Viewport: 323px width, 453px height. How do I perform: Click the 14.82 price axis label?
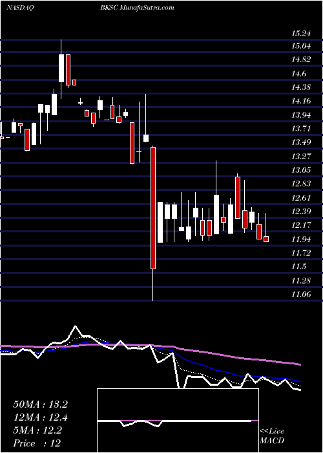click(x=301, y=60)
